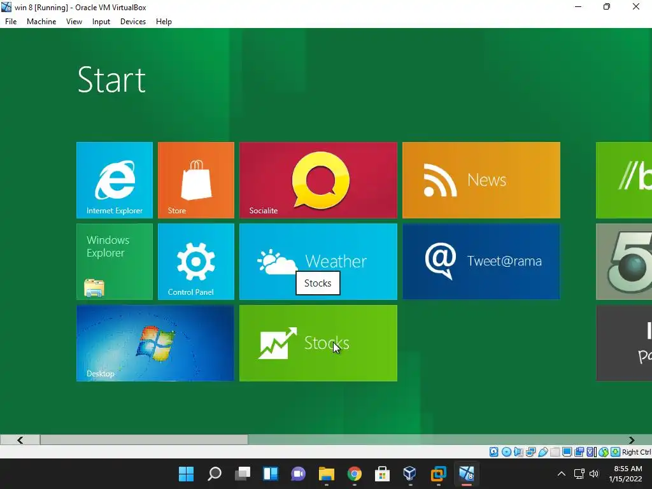This screenshot has width=652, height=489.
Task: Click the display indicator in status bar
Action: (x=567, y=452)
